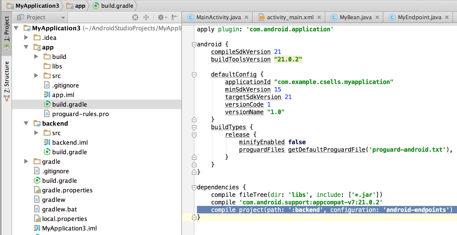Close the MainActivity.java tab

[246, 17]
